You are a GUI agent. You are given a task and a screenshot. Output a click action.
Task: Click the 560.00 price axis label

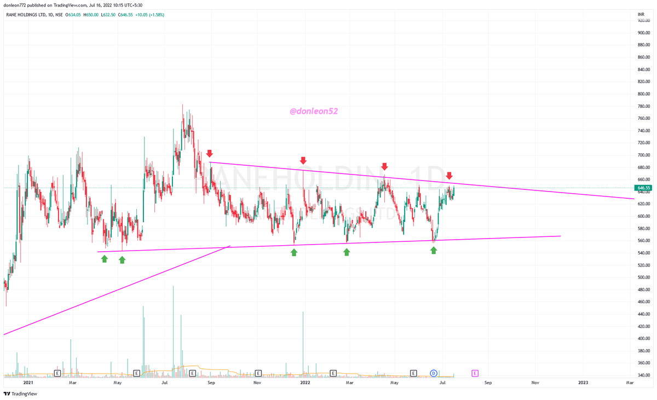(643, 241)
